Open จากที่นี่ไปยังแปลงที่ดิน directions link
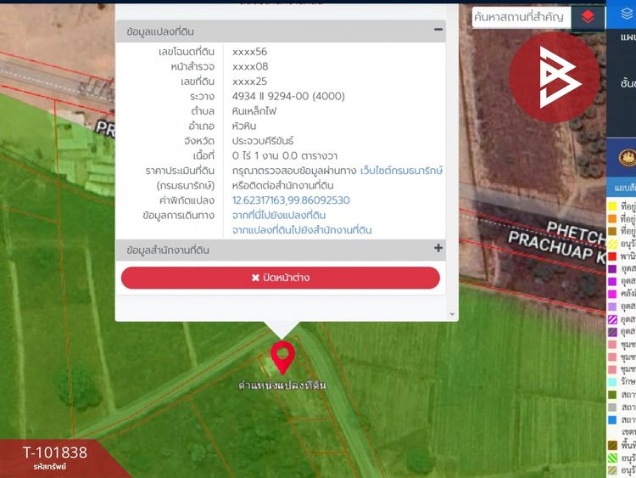 tap(278, 216)
